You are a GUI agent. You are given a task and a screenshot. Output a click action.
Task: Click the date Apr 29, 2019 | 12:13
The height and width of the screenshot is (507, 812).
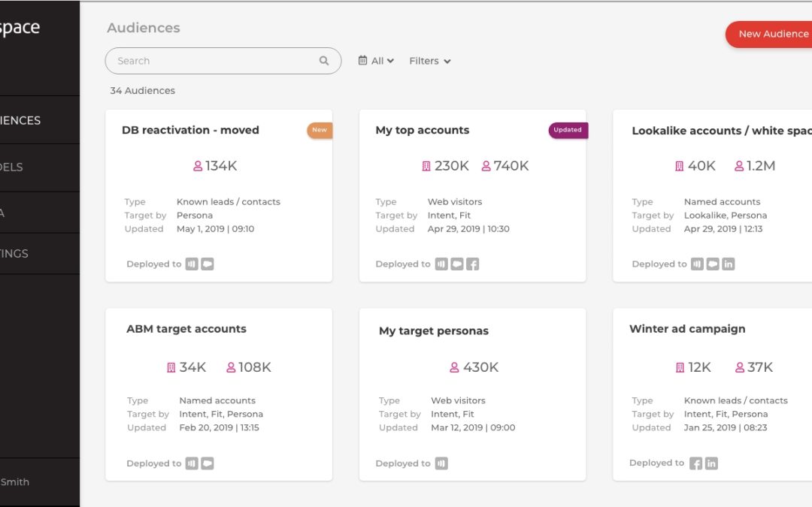723,228
